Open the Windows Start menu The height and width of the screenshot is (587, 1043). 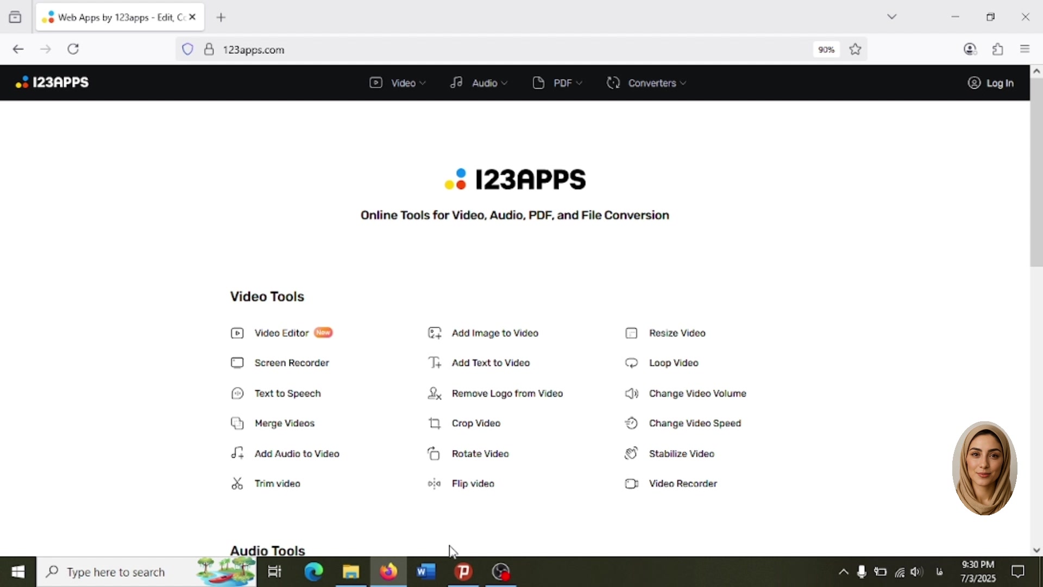[x=18, y=572]
